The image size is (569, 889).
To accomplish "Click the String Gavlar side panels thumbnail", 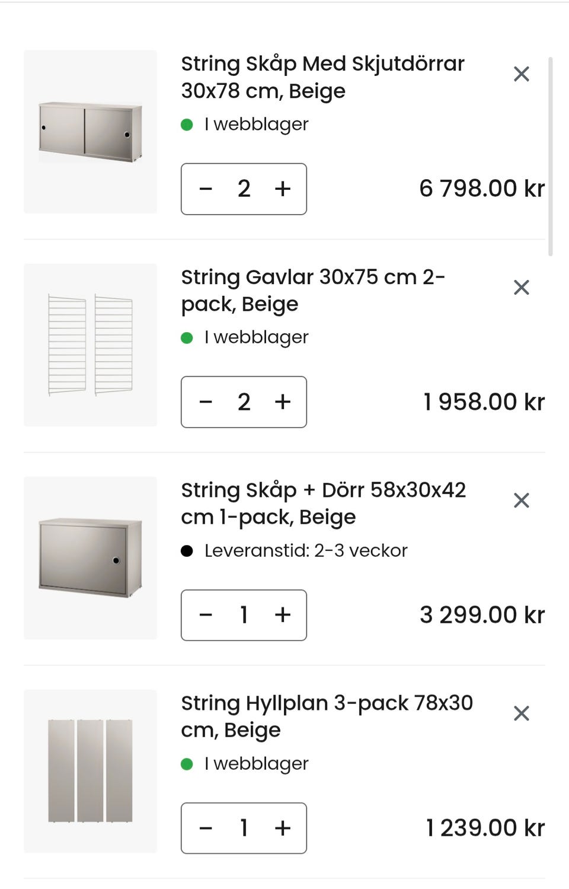I will click(90, 345).
